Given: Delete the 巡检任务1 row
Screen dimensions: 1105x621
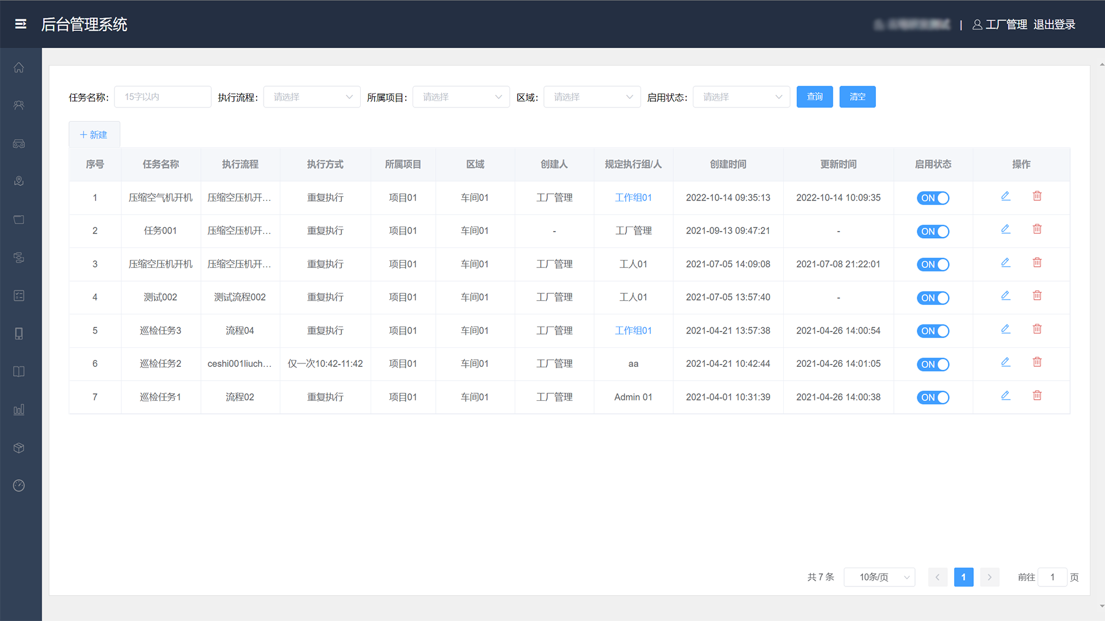Looking at the screenshot, I should pos(1037,396).
